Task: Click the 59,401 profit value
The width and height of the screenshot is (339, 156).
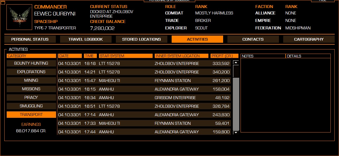Action: 223,123
